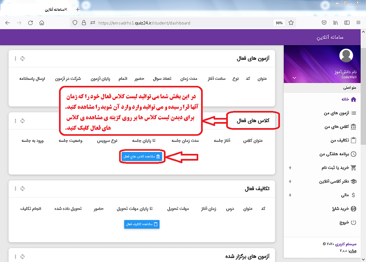
Task: Bookmark this page with star icon
Action: 291,23
